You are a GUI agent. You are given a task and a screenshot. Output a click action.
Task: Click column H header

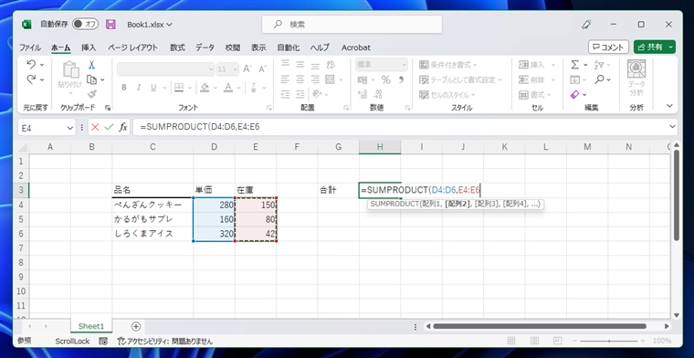380,147
